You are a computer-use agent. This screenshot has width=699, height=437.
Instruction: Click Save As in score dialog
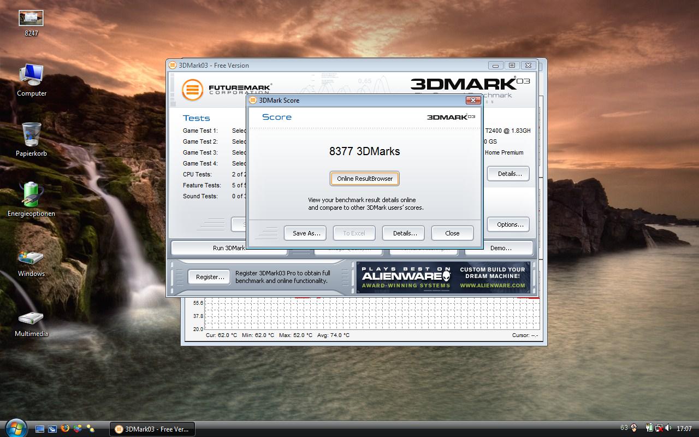[305, 233]
